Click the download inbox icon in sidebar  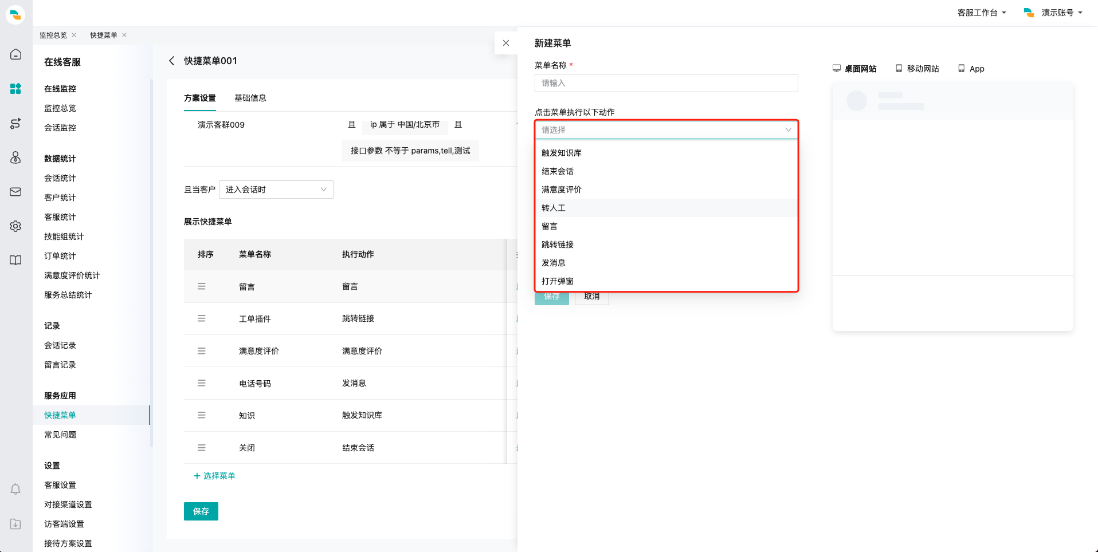(x=15, y=524)
